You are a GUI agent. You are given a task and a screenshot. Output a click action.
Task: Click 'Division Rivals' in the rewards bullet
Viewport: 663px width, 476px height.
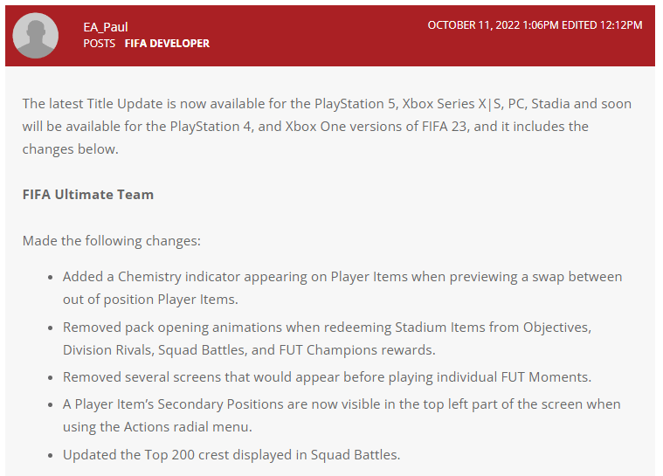[x=107, y=350]
